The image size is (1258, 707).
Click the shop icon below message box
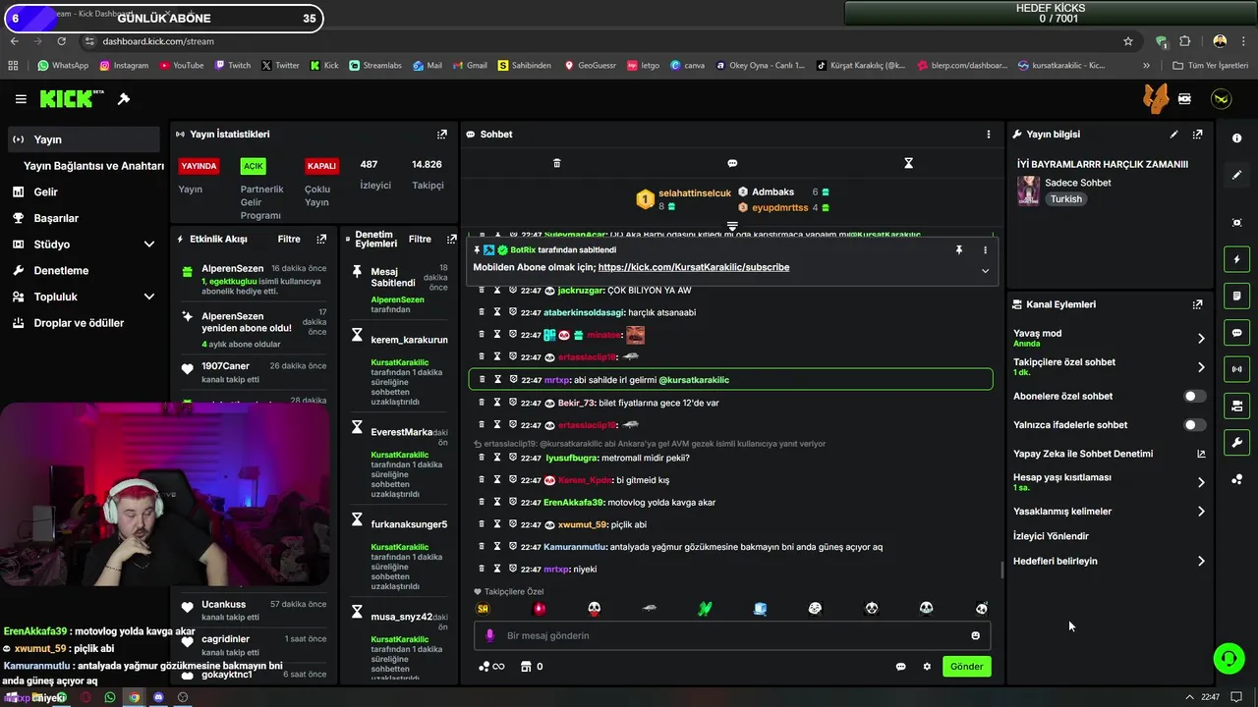coord(526,667)
